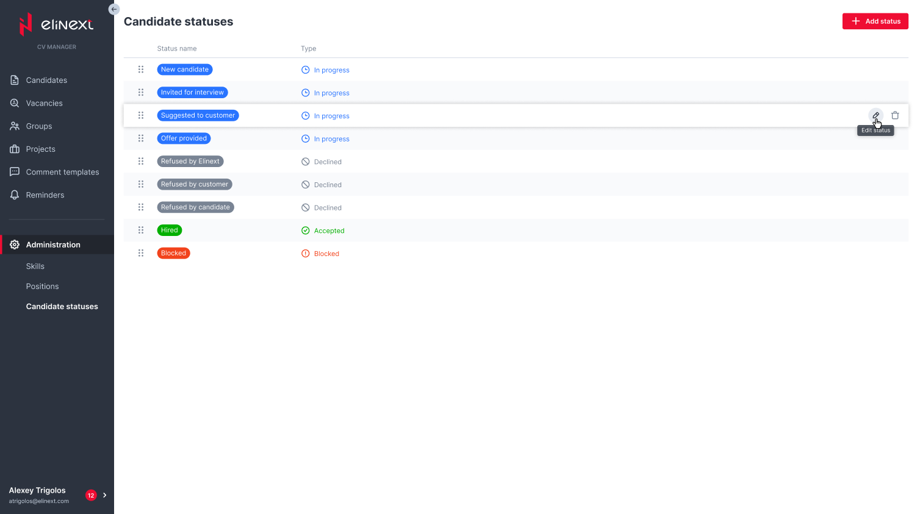Viewport: 917px width, 514px height.
Task: Click the clock icon in Offer provided row
Action: coord(306,139)
